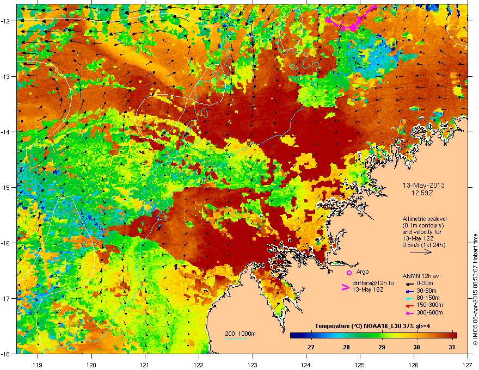This screenshot has width=479, height=370.
Task: Click the 150-300m depth label
Action: 429,305
